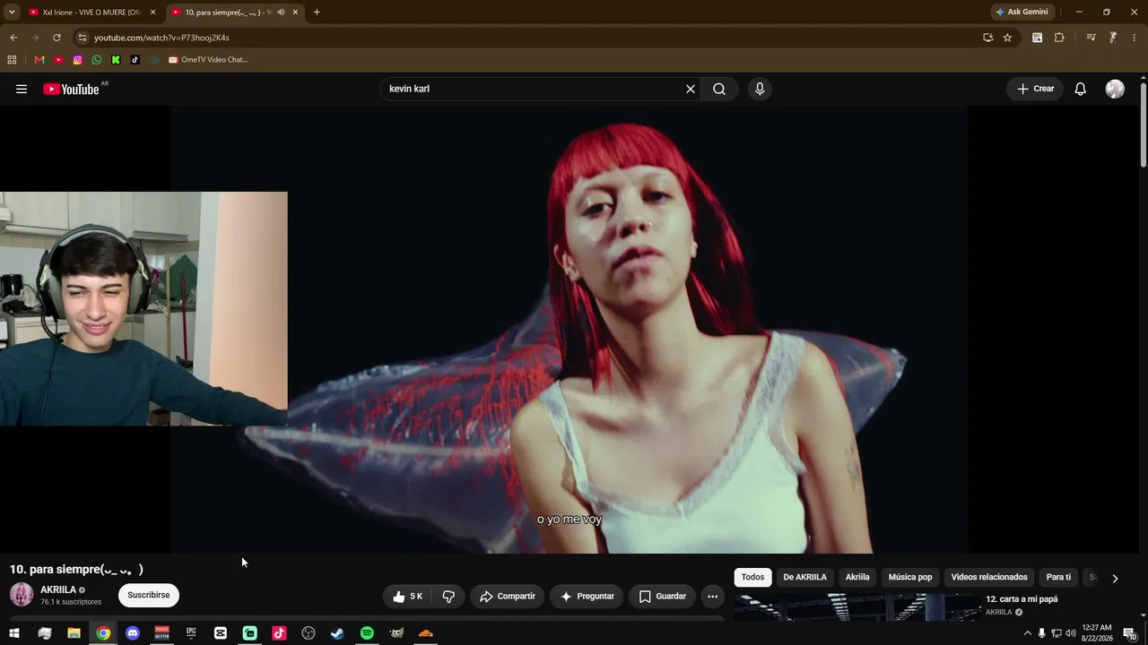This screenshot has width=1148, height=645.
Task: Open the Extensions puzzle menu
Action: click(x=1059, y=38)
